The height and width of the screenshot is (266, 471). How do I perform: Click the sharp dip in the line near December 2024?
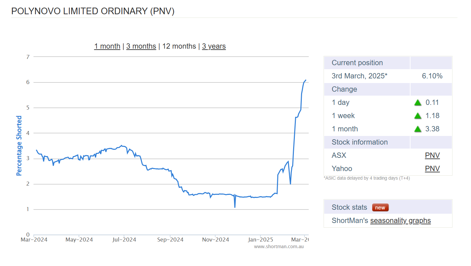click(x=235, y=207)
